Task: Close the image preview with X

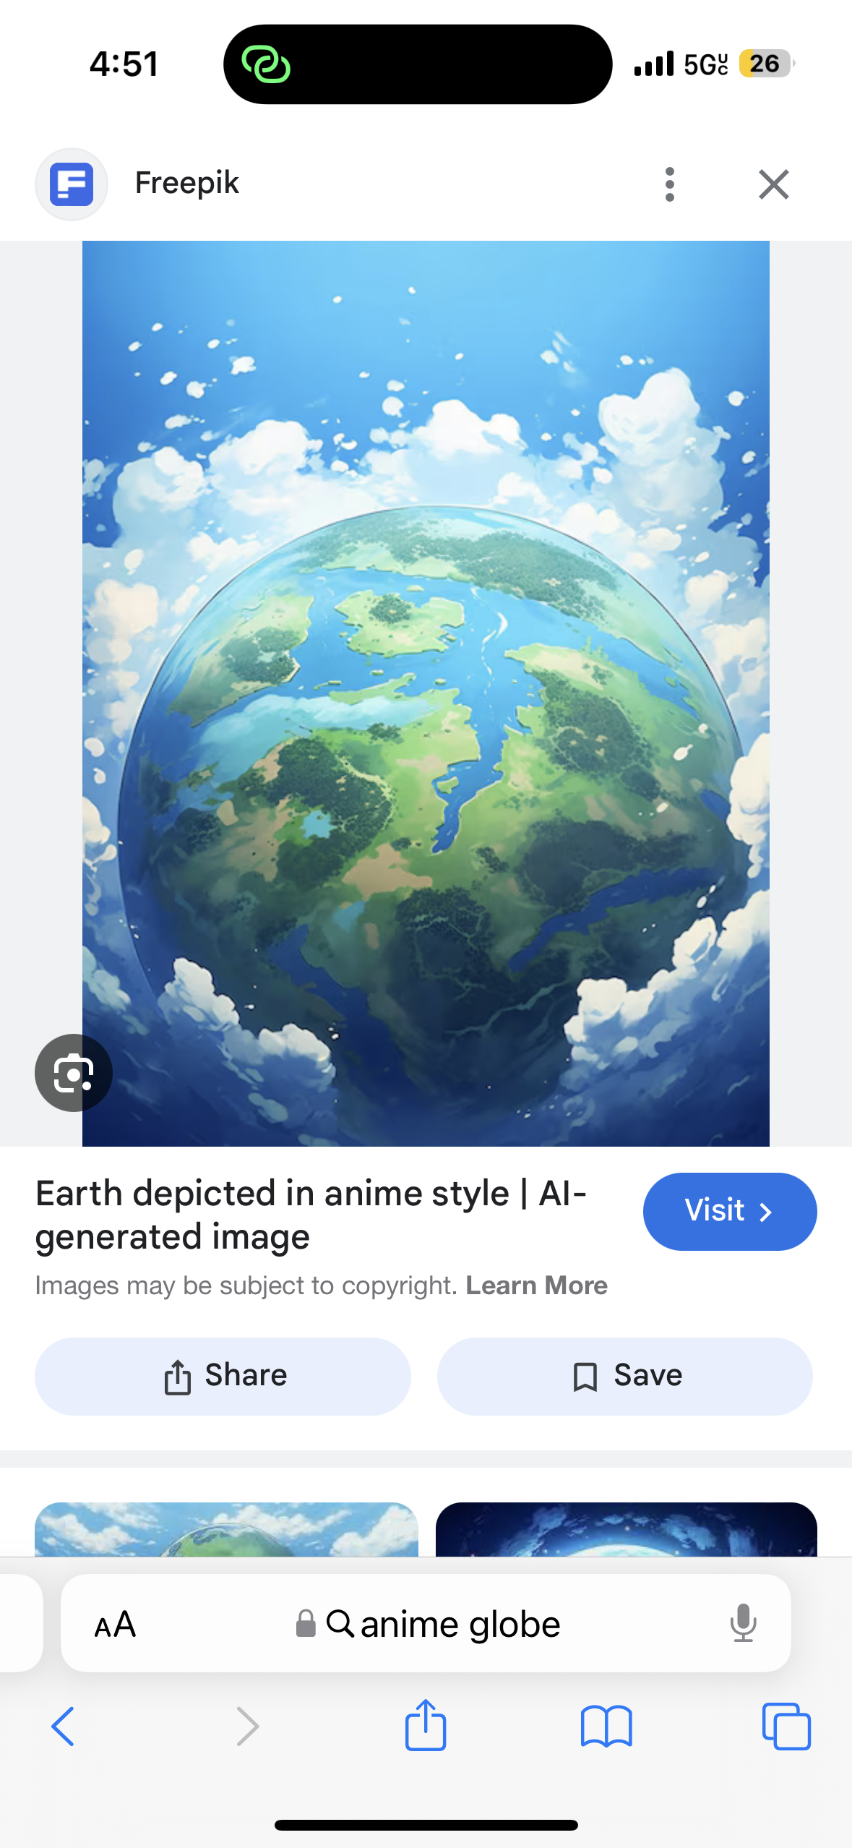Action: point(774,184)
